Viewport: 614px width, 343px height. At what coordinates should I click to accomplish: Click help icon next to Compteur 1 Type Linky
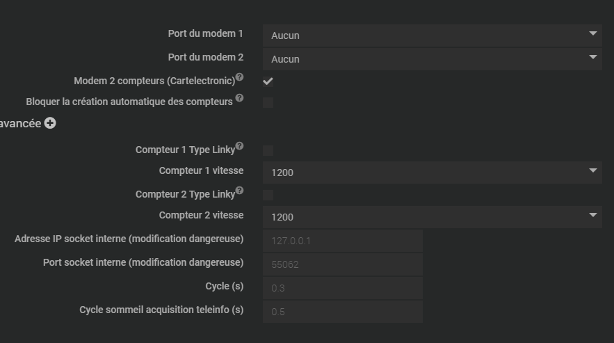click(239, 146)
